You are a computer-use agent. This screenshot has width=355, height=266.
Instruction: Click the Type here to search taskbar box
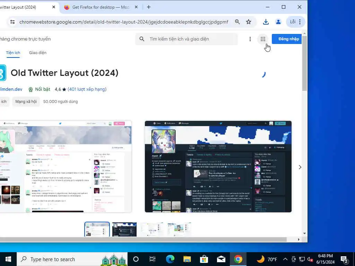coord(72,259)
